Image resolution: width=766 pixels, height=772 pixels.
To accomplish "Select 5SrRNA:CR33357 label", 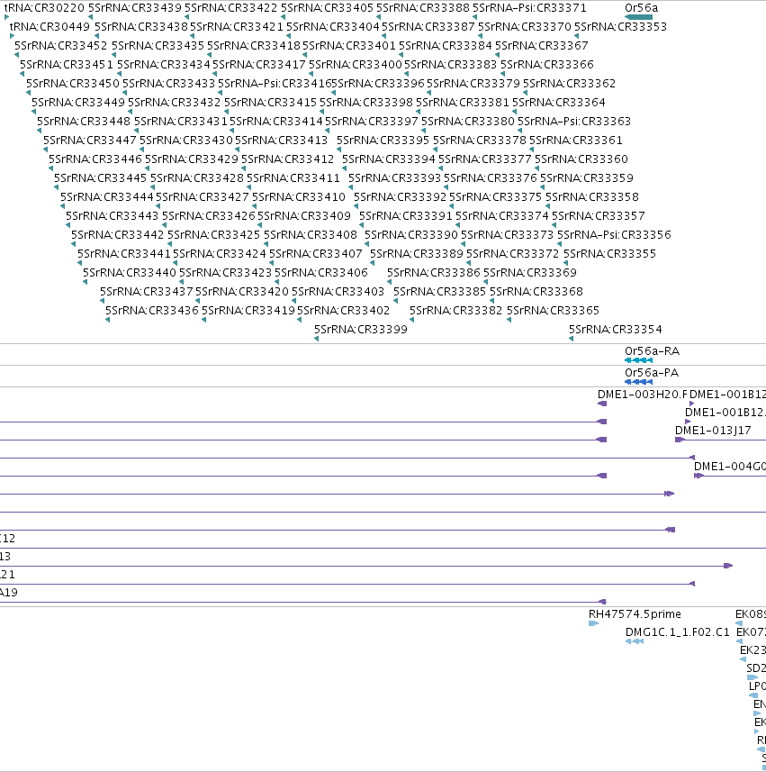I will pos(599,216).
